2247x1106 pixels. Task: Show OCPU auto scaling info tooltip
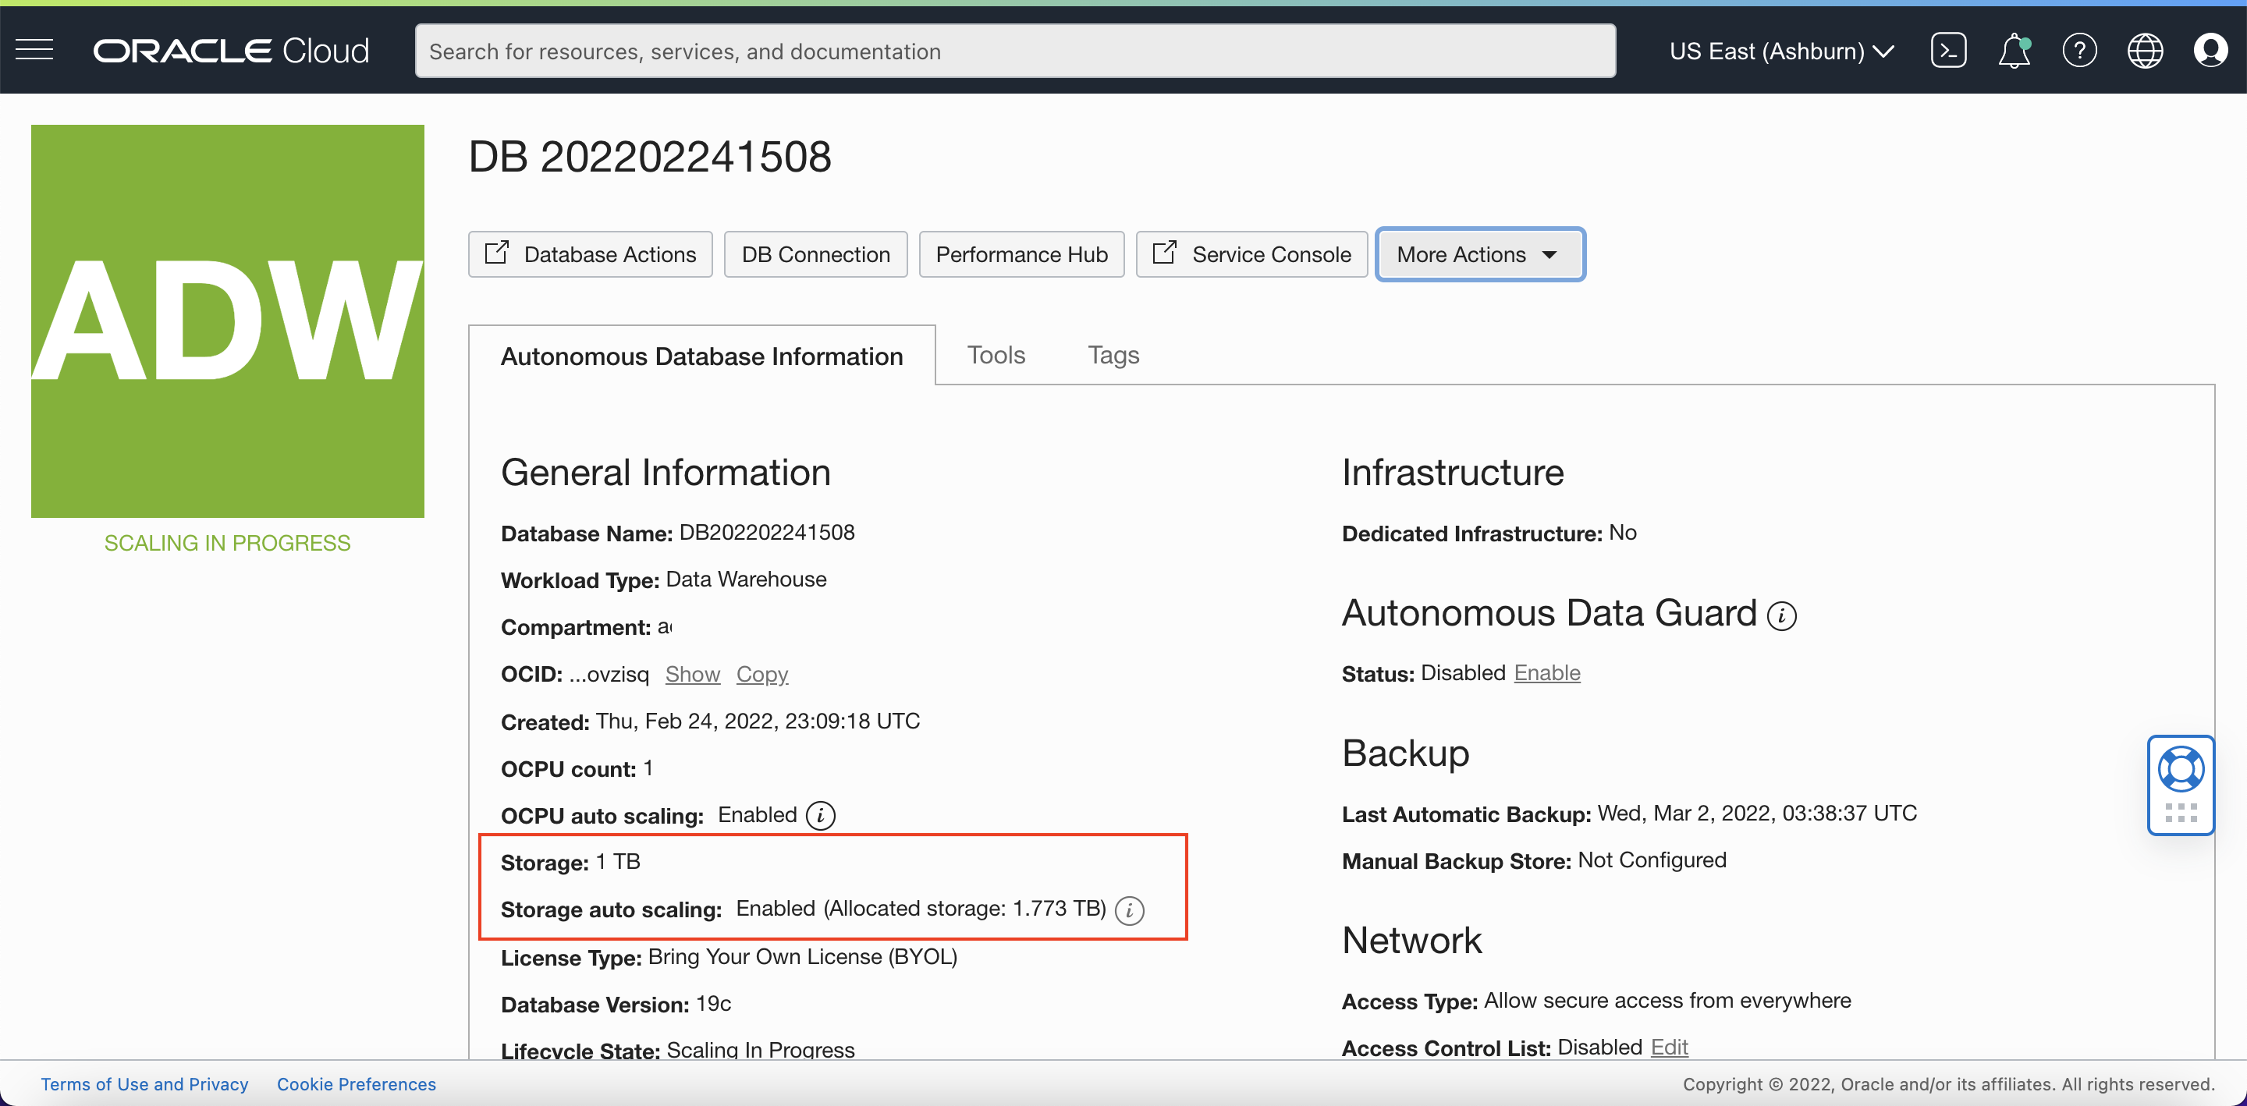[x=820, y=816]
